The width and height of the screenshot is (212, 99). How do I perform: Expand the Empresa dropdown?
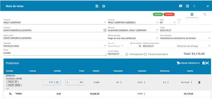point(105,22)
